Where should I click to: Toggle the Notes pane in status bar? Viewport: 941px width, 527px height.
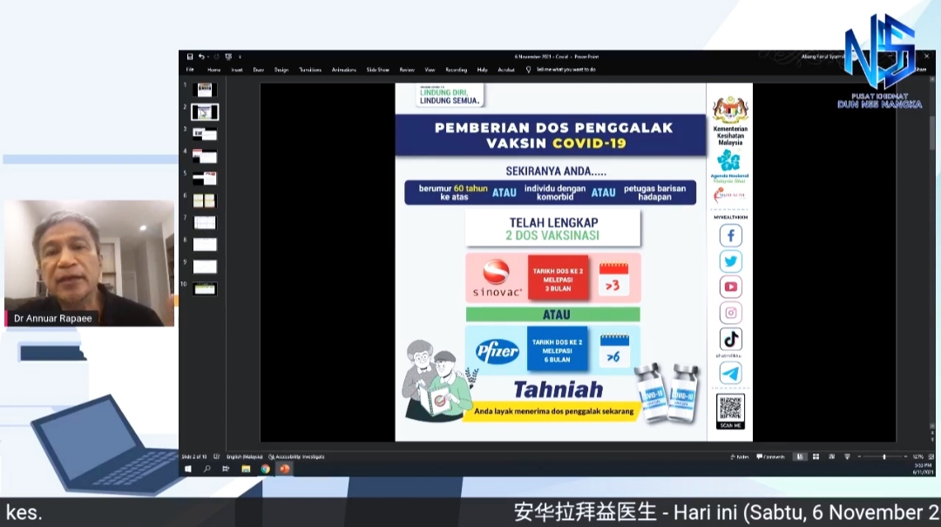pyautogui.click(x=741, y=456)
